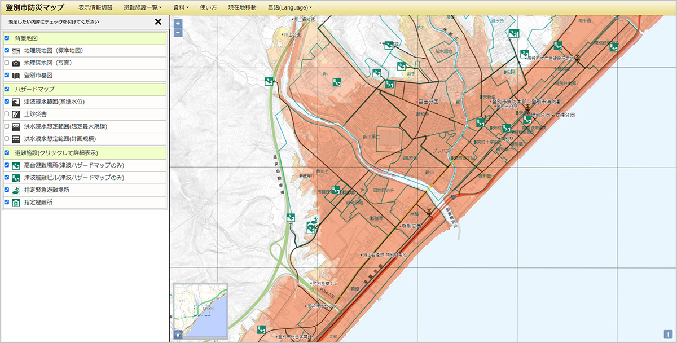Open the 言語(Language) dropdown
The width and height of the screenshot is (677, 343).
click(289, 8)
